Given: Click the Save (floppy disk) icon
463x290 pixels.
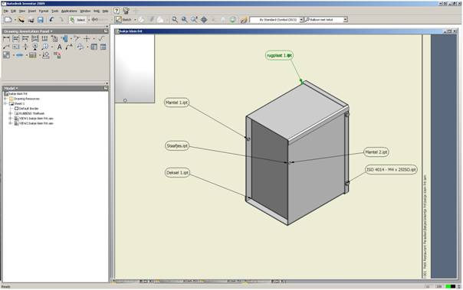Looking at the screenshot, I should [41, 20].
